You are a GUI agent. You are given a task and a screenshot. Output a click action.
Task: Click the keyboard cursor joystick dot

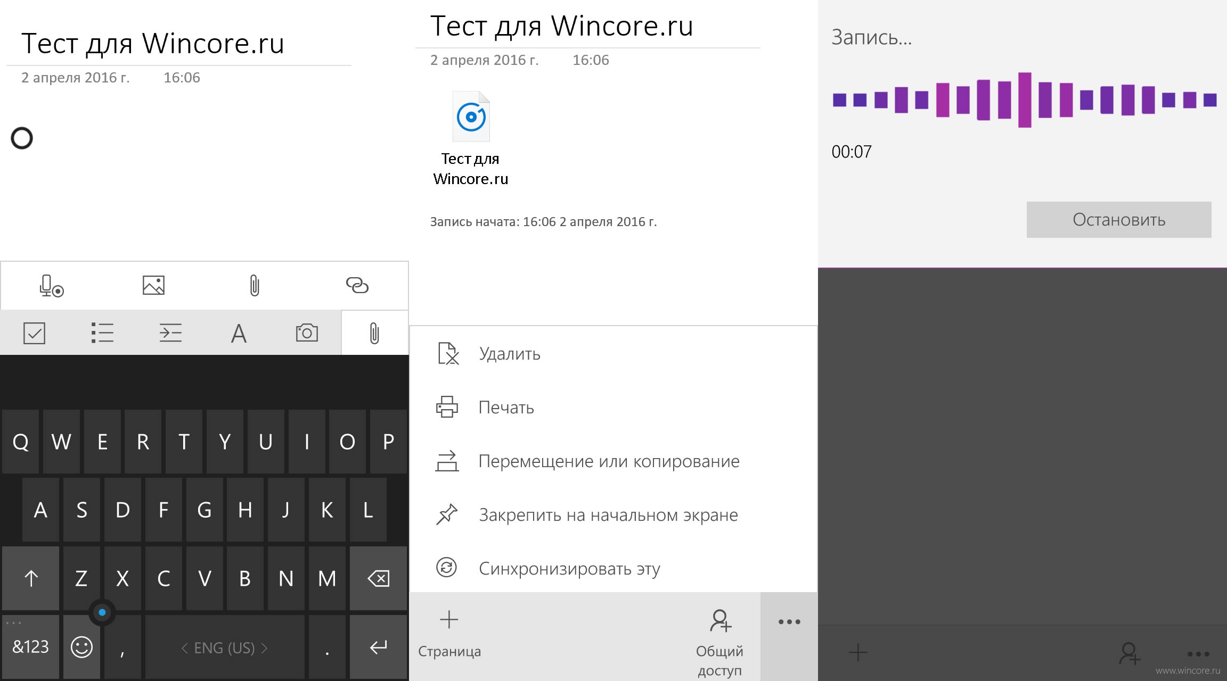pos(102,612)
